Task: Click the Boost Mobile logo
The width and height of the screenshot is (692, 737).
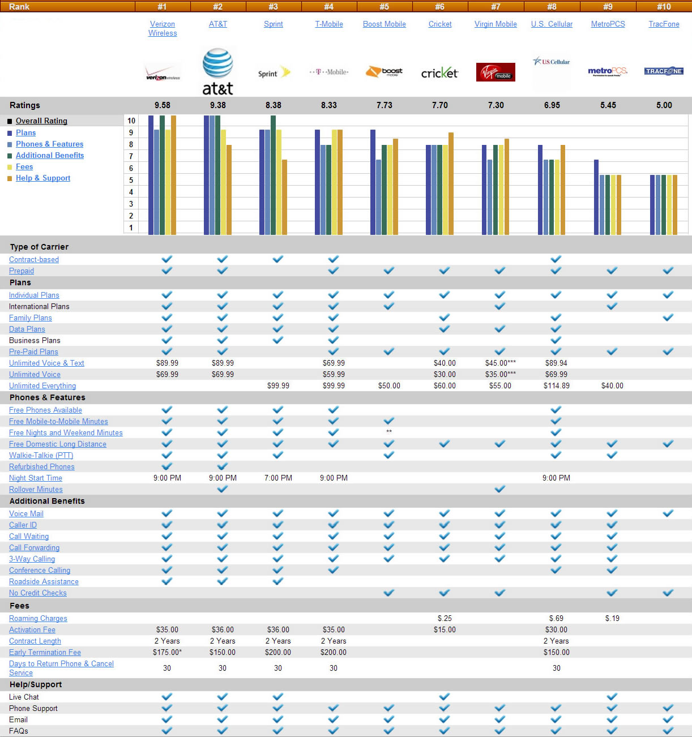Action: [385, 72]
